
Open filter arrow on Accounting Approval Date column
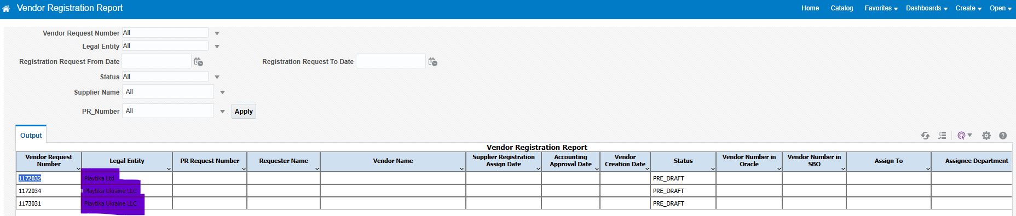[597, 169]
